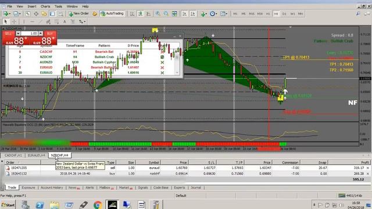This screenshot has width=372, height=209.
Task: Close the pattern scanner panel
Action: [180, 36]
